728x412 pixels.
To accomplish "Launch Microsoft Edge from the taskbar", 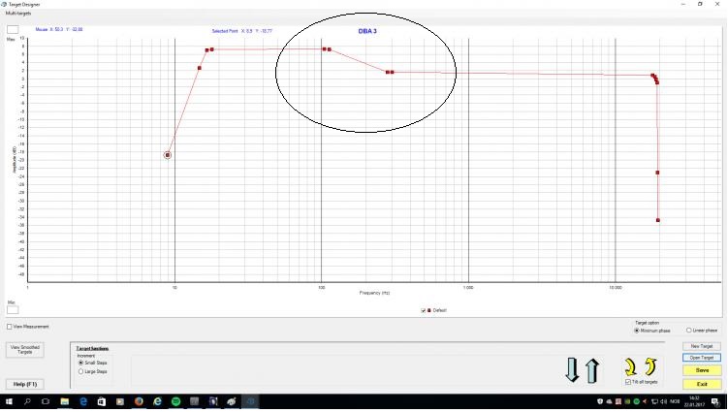I will (83, 401).
